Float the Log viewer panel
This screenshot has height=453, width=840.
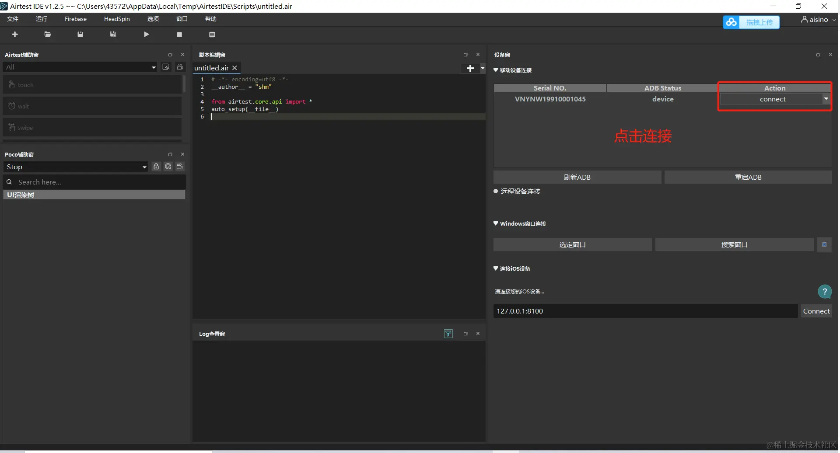click(465, 334)
